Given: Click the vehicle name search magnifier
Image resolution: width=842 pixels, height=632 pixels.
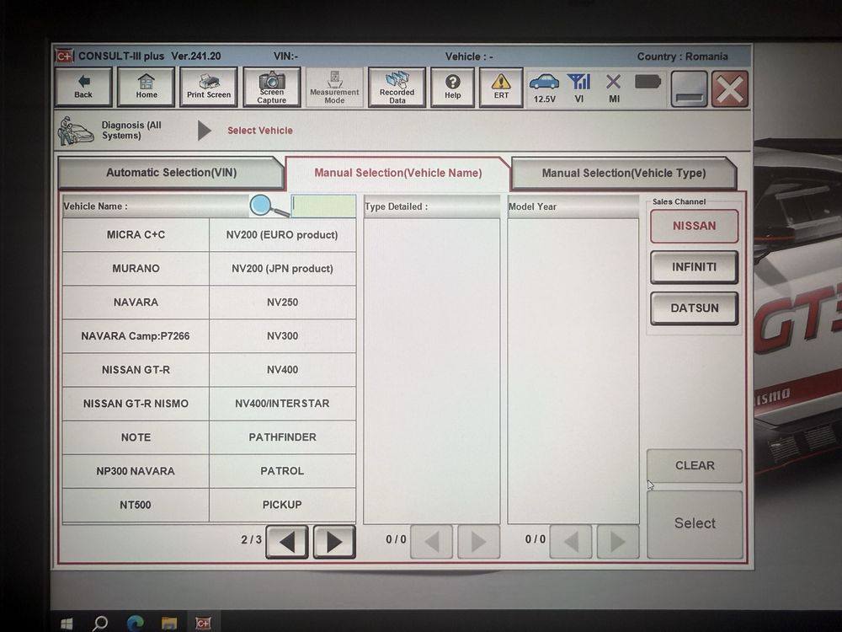Looking at the screenshot, I should point(269,206).
